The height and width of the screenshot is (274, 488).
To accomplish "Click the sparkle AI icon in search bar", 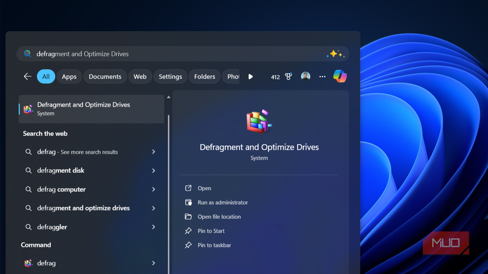I will tap(335, 54).
